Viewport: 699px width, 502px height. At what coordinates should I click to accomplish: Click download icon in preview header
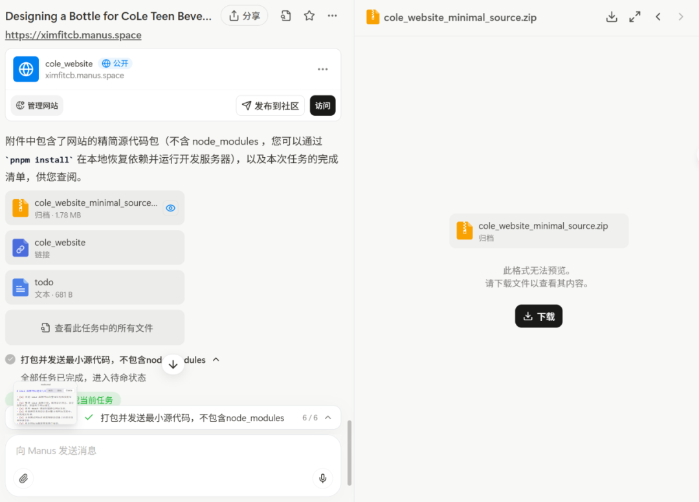click(x=612, y=17)
